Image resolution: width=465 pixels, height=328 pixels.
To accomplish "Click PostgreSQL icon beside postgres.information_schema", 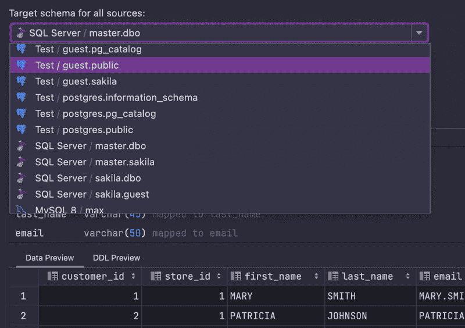I will pyautogui.click(x=21, y=97).
